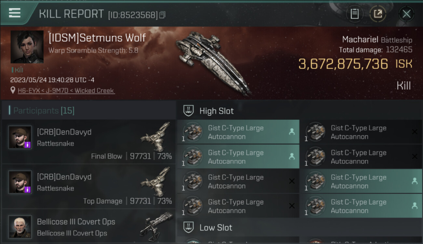The height and width of the screenshot is (244, 423).
Task: Open the hamburger menu icon
Action: click(x=15, y=13)
